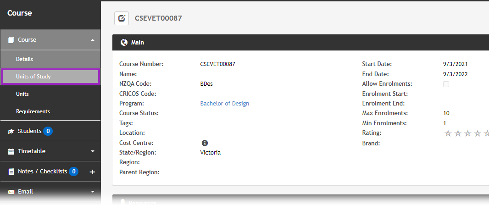
Task: Click the Course Number value CSEVET00087
Action: (x=218, y=65)
